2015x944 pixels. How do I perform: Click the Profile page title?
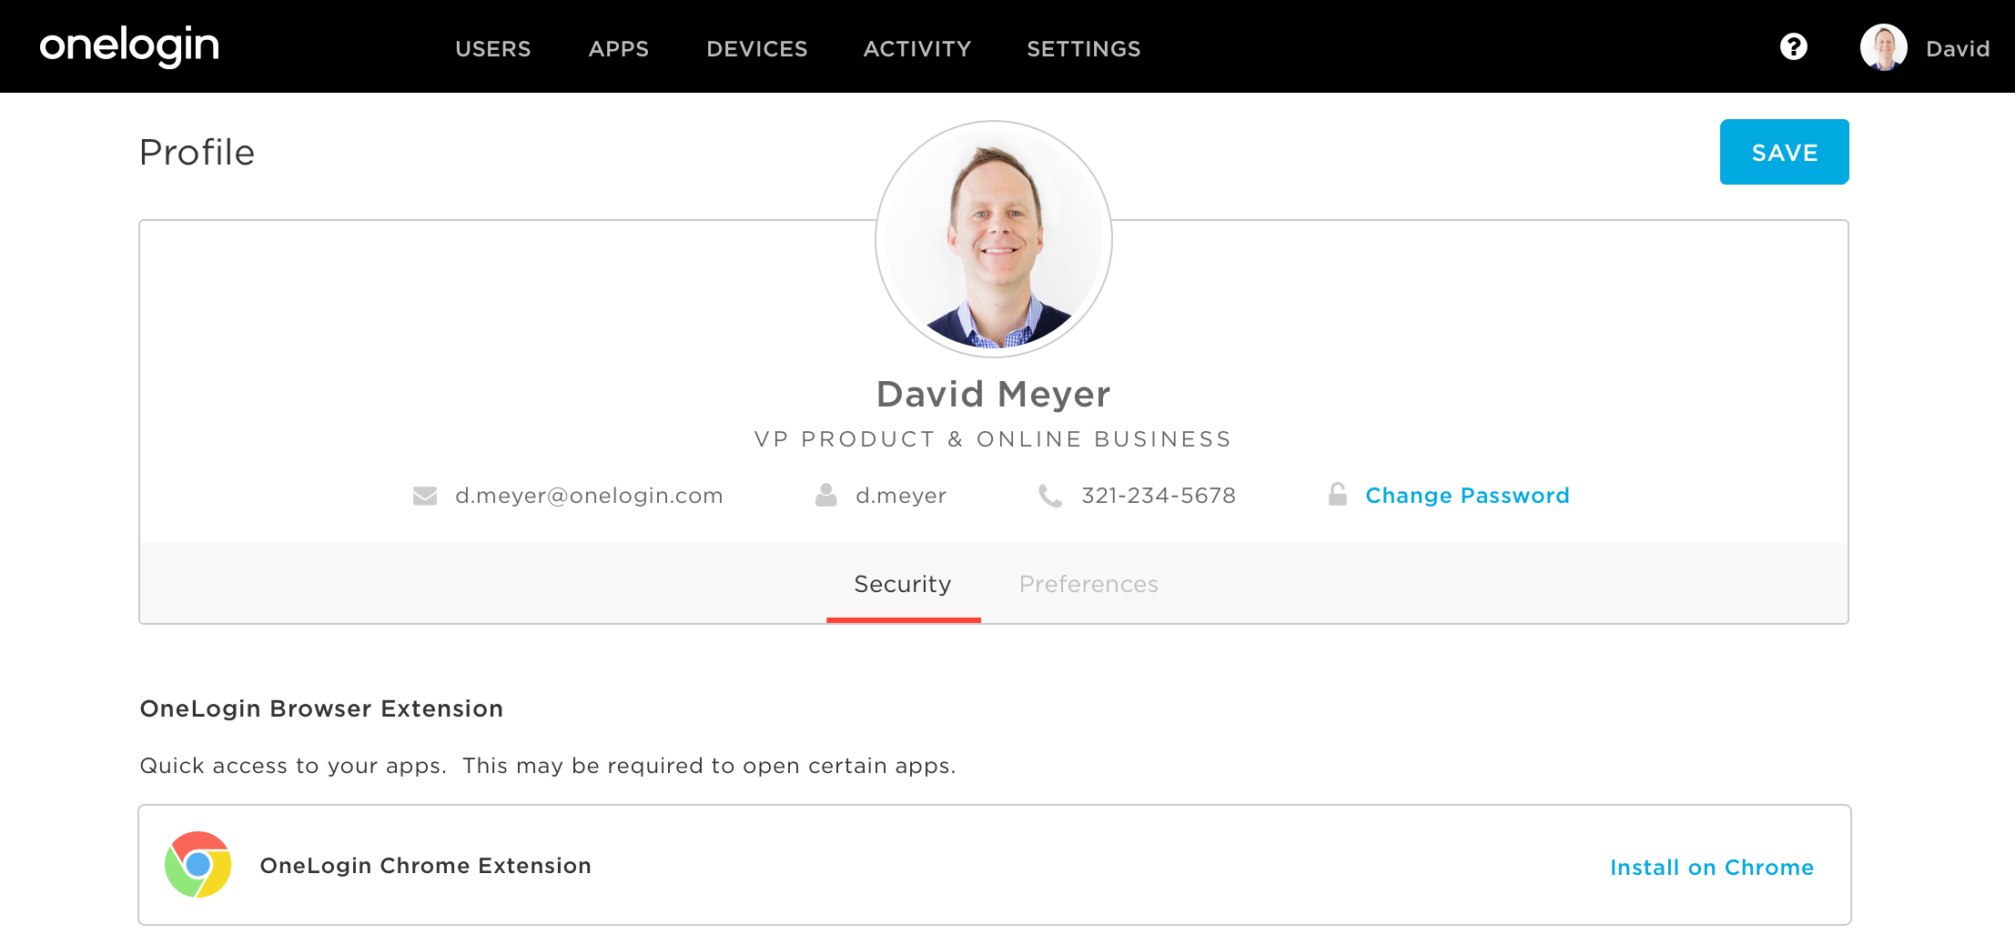point(197,153)
